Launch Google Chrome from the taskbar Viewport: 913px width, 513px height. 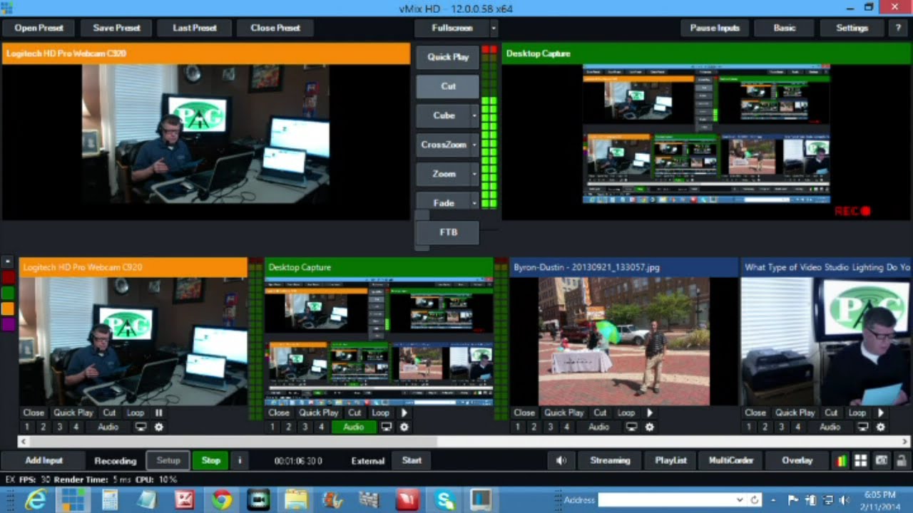click(221, 499)
